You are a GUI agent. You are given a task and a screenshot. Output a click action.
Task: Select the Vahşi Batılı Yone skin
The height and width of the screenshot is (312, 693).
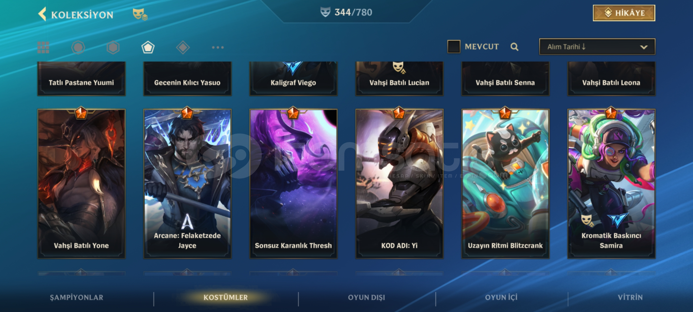tap(81, 183)
